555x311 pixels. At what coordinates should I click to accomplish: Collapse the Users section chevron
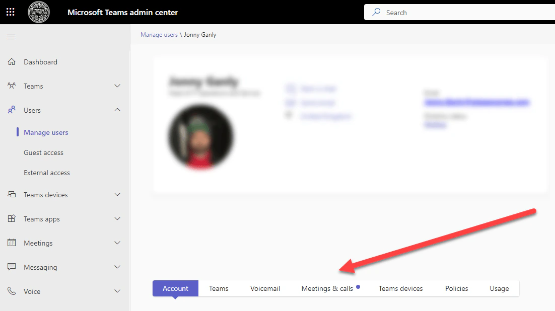[117, 110]
